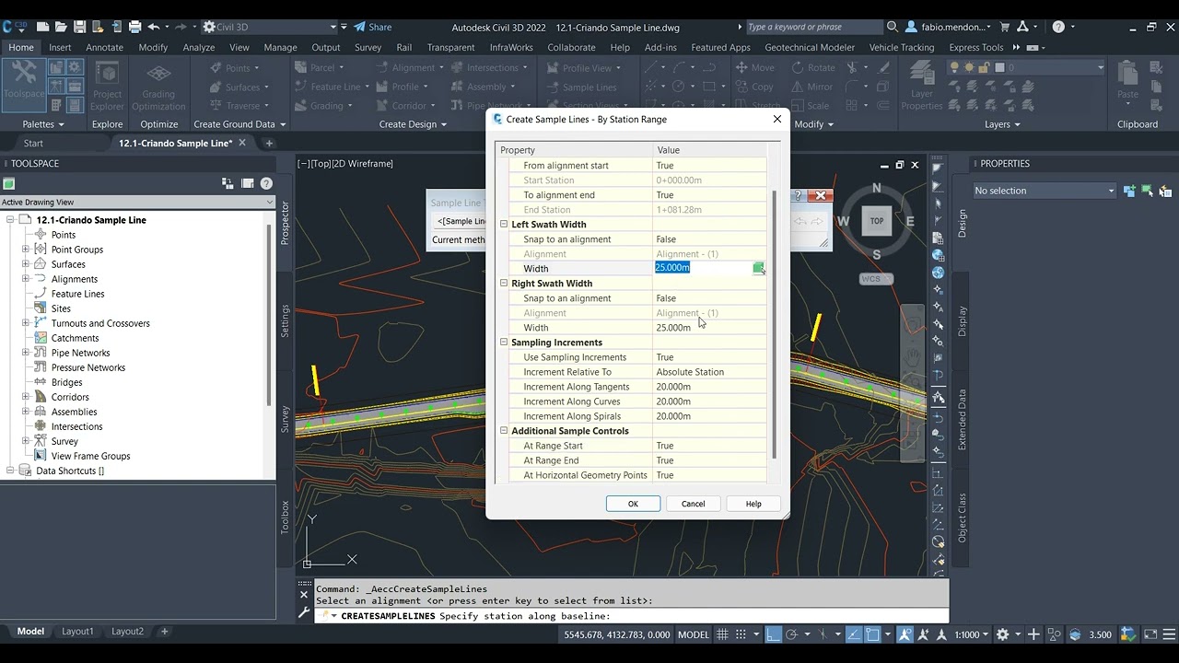
Task: Toggle layer 0 on/off lightbulb icon
Action: point(955,67)
